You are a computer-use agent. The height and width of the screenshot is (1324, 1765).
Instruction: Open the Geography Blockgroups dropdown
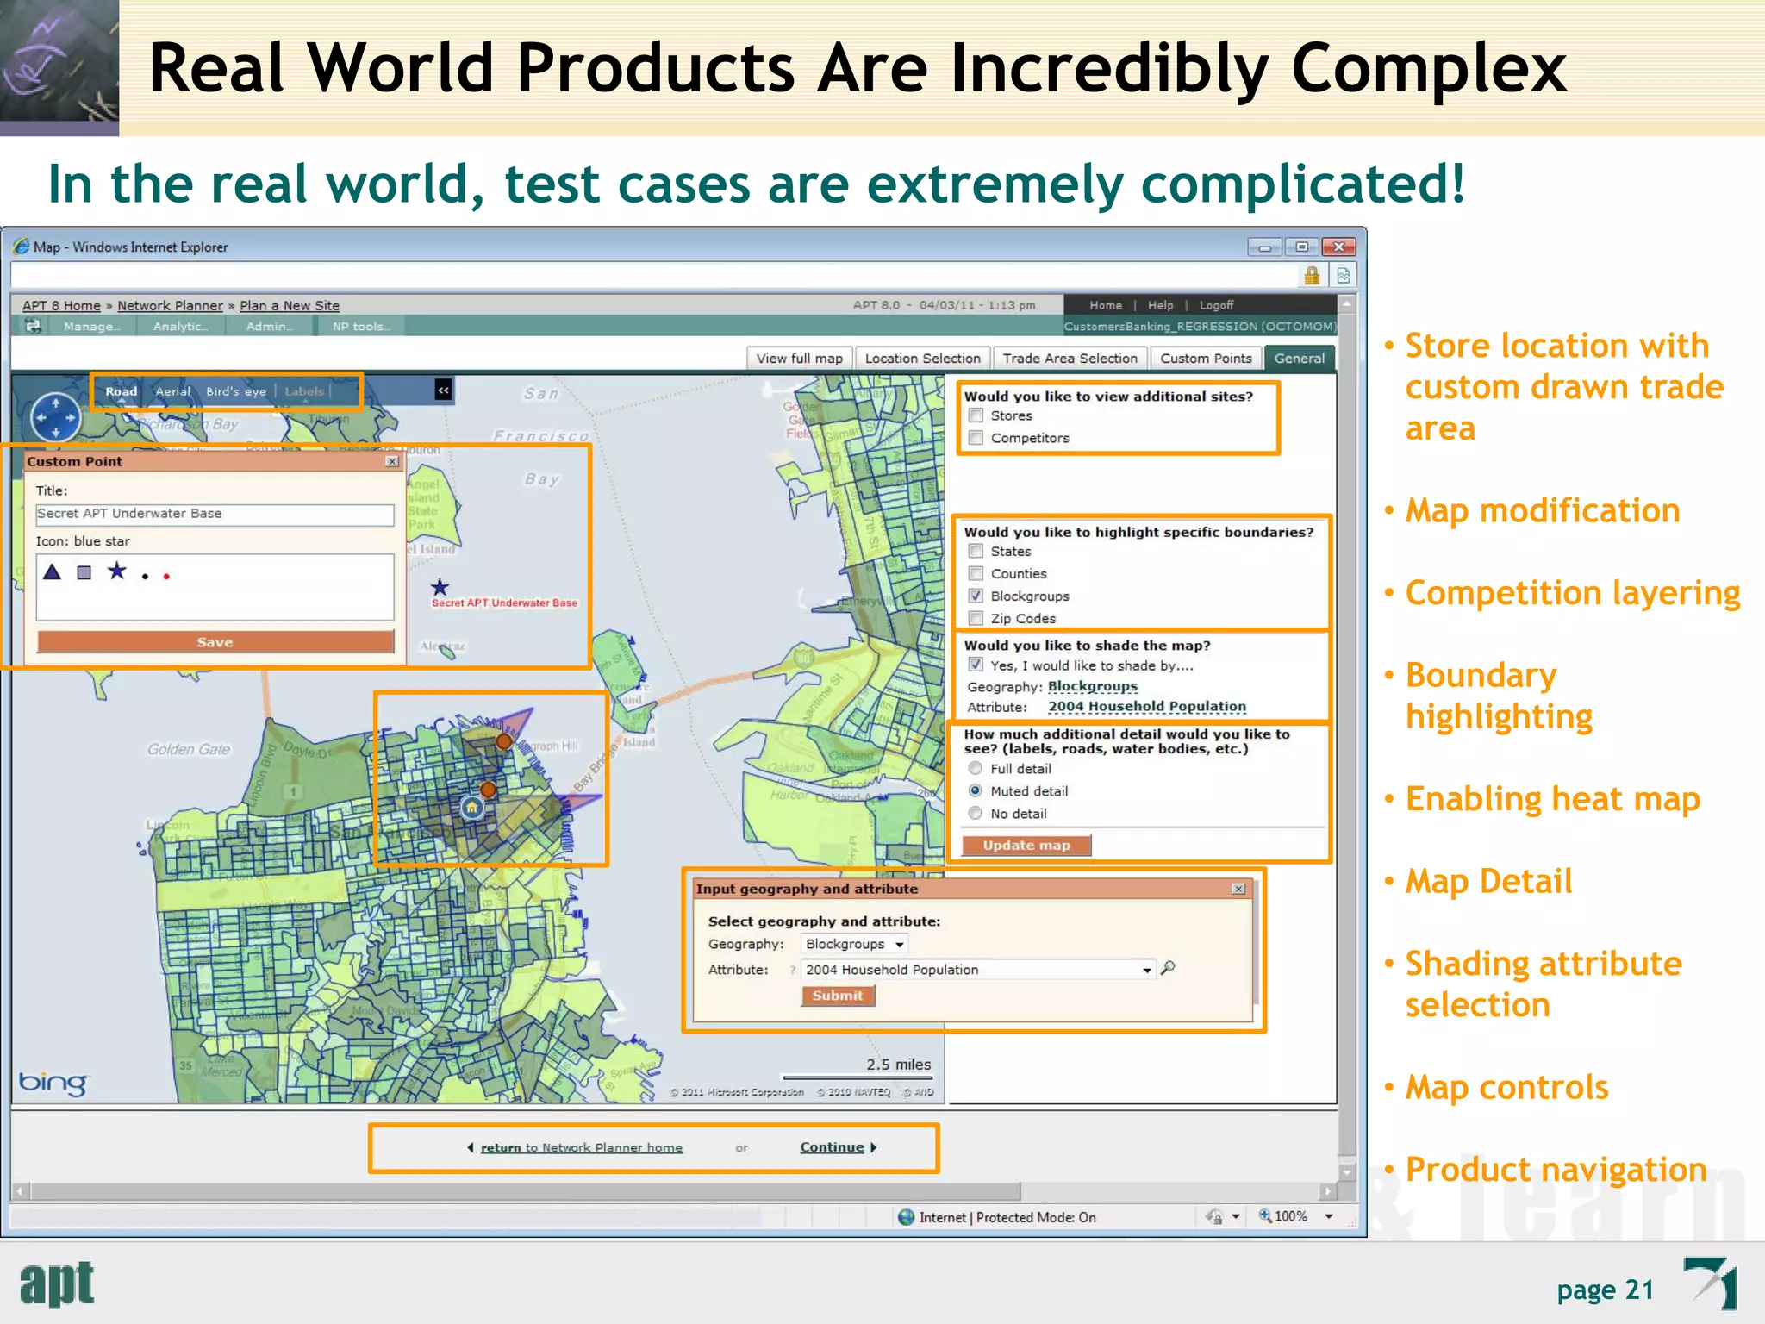[854, 944]
